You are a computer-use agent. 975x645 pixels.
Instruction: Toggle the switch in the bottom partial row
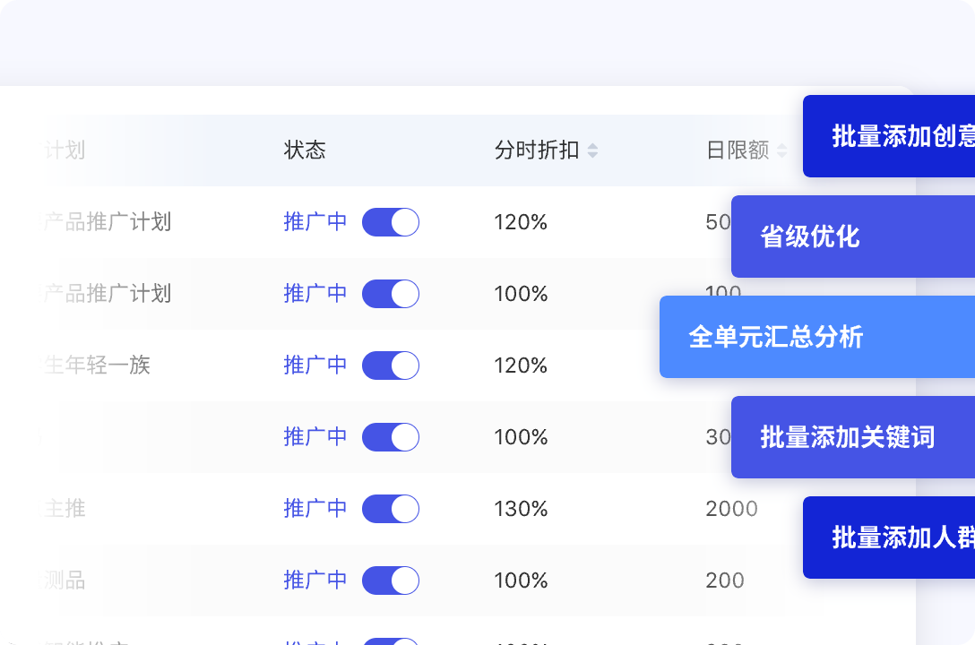click(x=391, y=641)
